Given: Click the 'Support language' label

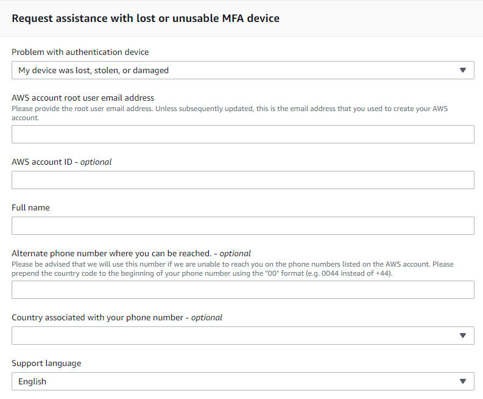Looking at the screenshot, I should pyautogui.click(x=46, y=363).
